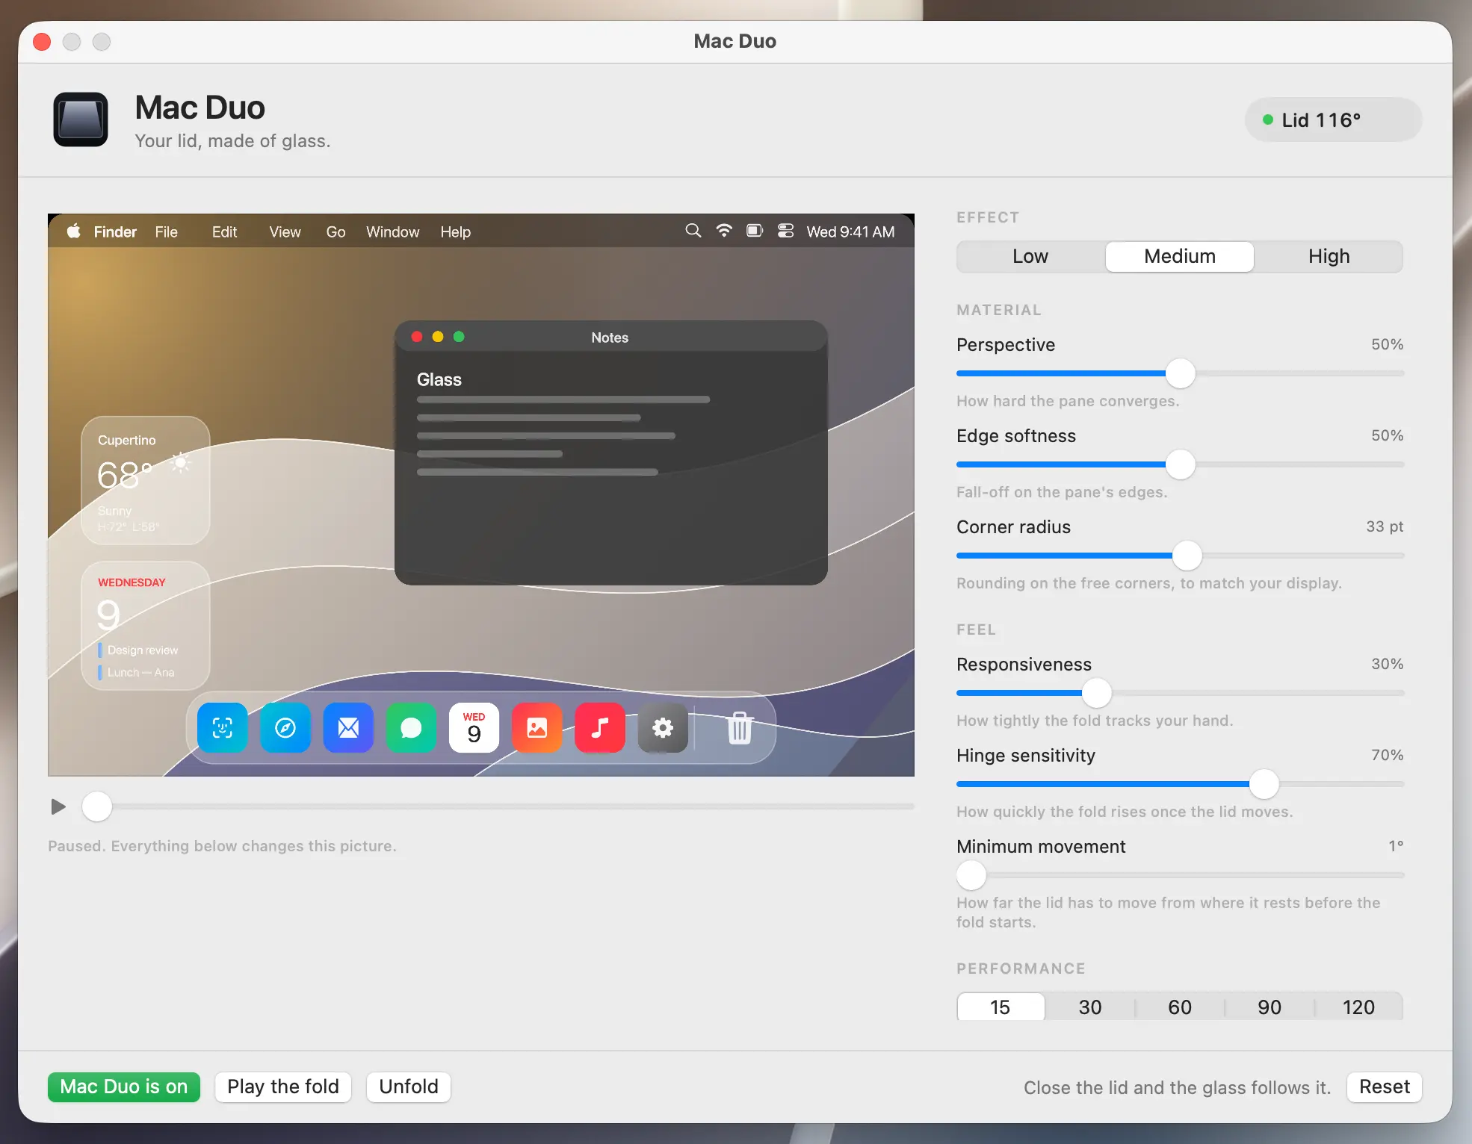Click the Calendar WED 9 dock icon

pyautogui.click(x=474, y=727)
